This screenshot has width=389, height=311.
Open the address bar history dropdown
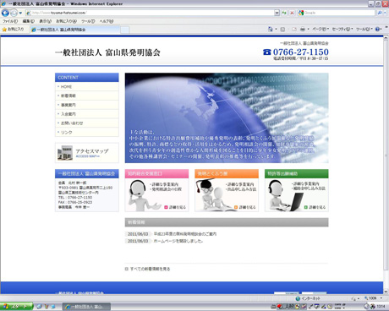[277, 13]
